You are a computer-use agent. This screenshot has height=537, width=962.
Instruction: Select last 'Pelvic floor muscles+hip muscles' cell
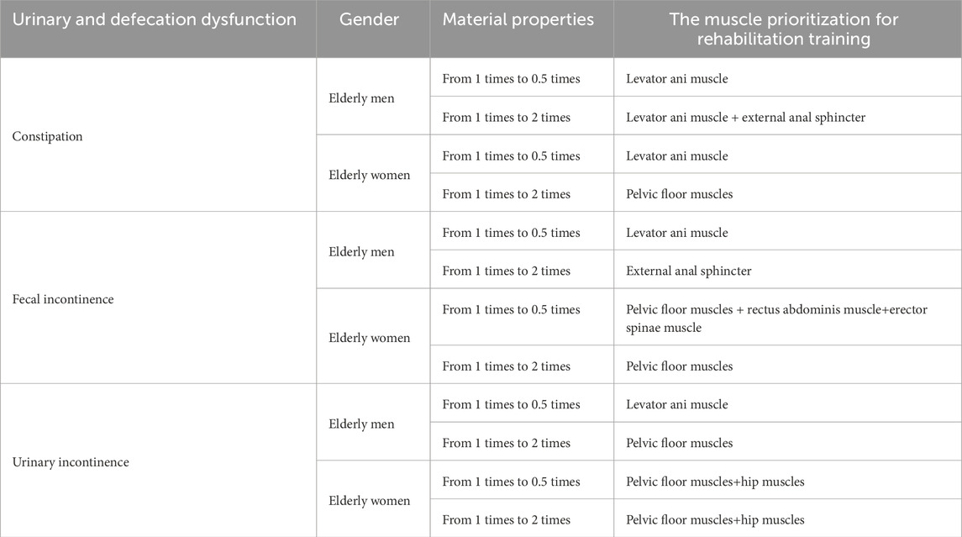[x=715, y=520]
